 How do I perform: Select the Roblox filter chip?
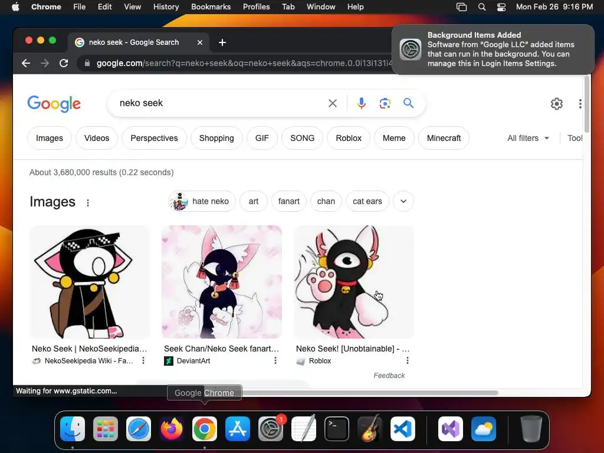(x=349, y=138)
